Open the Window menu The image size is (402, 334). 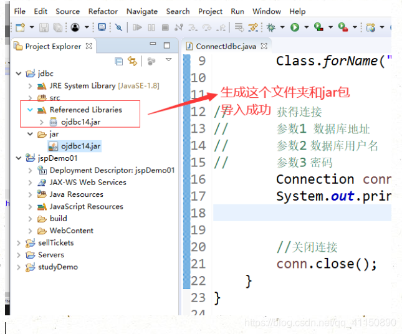267,11
